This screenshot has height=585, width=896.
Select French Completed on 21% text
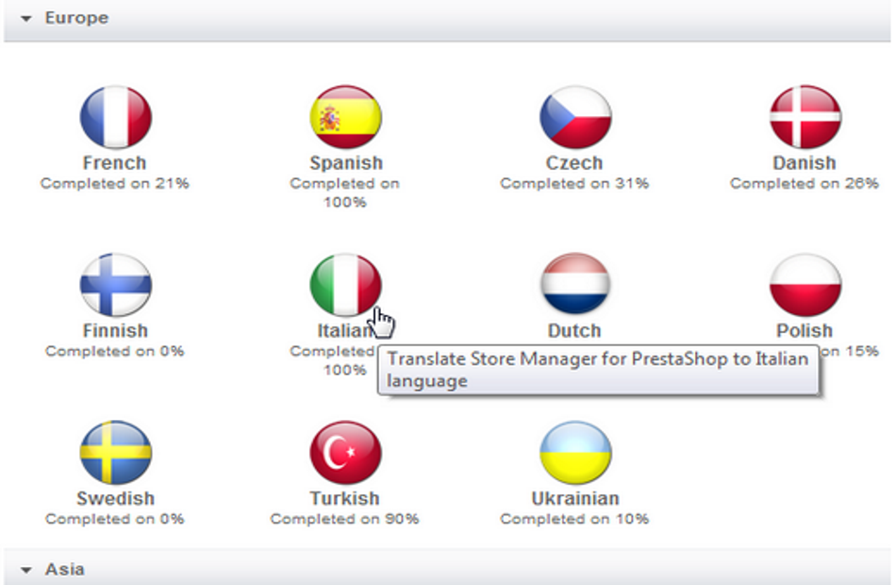click(x=114, y=184)
